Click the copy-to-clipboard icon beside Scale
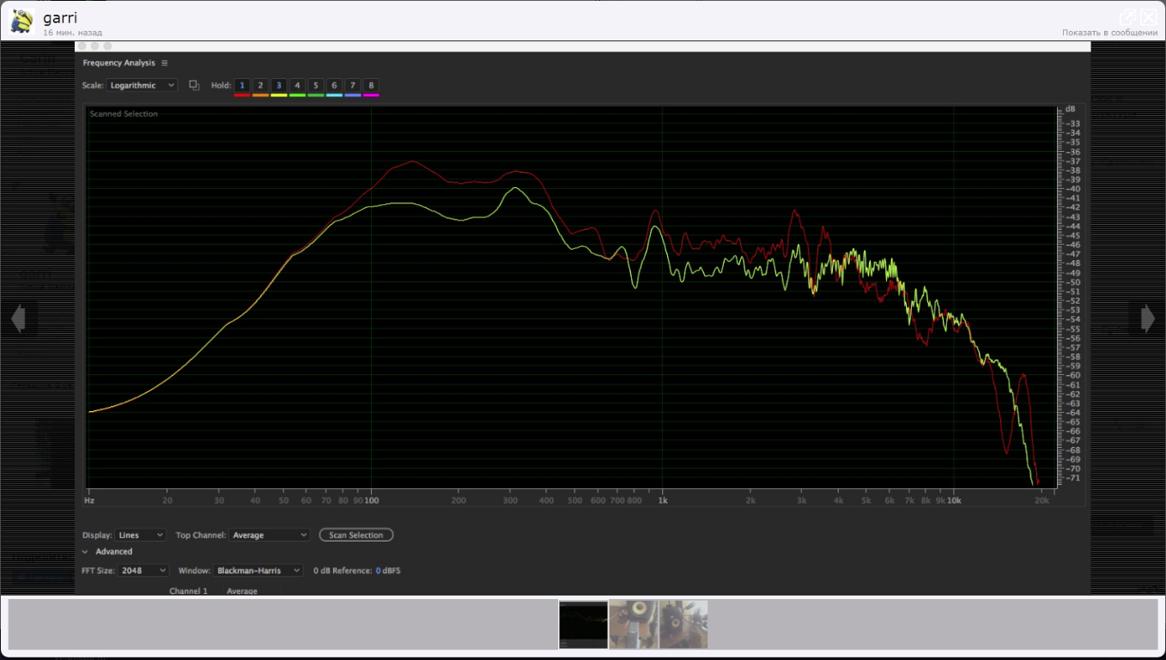Viewport: 1166px width, 660px height. coord(194,85)
